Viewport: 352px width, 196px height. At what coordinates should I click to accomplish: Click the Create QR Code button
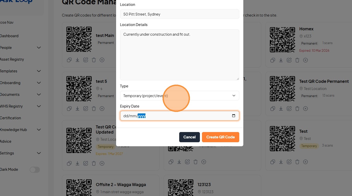pyautogui.click(x=220, y=137)
